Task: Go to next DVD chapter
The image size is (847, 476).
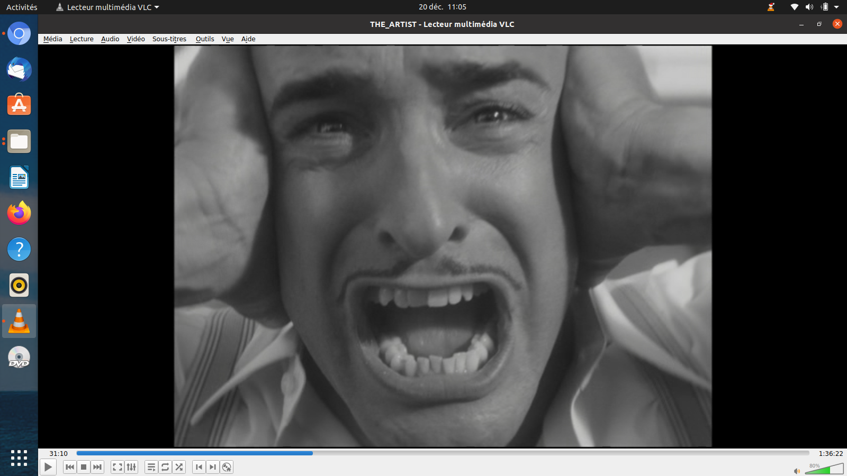Action: coord(213,467)
